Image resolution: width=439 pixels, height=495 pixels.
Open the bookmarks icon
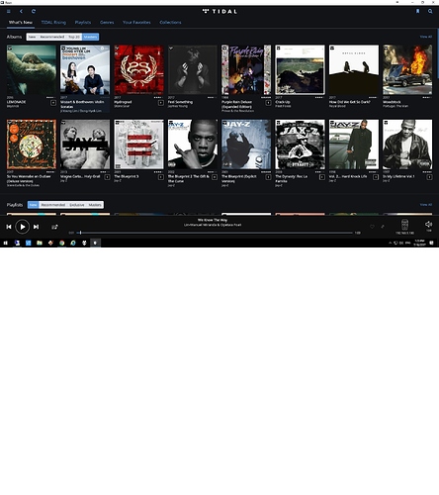pos(417,11)
